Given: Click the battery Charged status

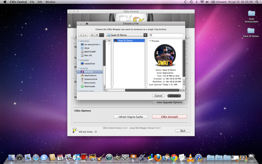Looking at the screenshot, I should (x=219, y=2).
